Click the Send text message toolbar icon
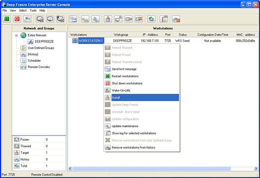 (x=73, y=19)
